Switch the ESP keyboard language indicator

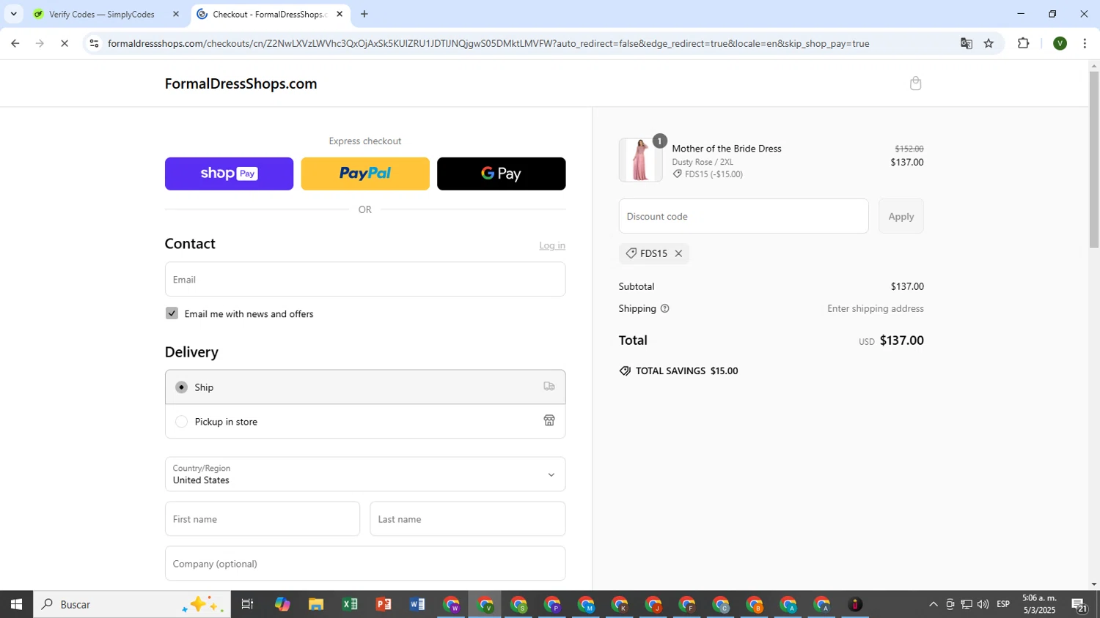[x=1003, y=604]
